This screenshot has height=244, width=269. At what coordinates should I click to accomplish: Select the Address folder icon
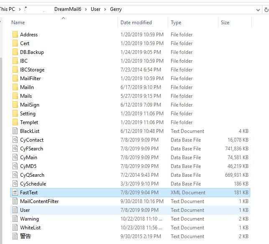[15, 34]
